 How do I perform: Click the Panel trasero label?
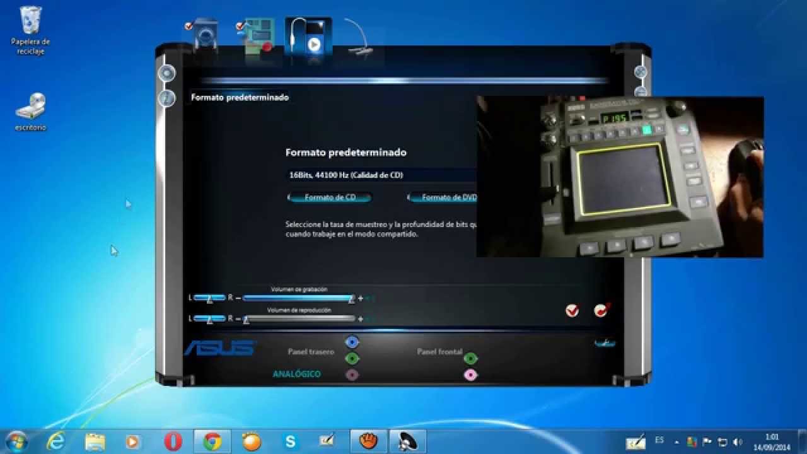(311, 351)
